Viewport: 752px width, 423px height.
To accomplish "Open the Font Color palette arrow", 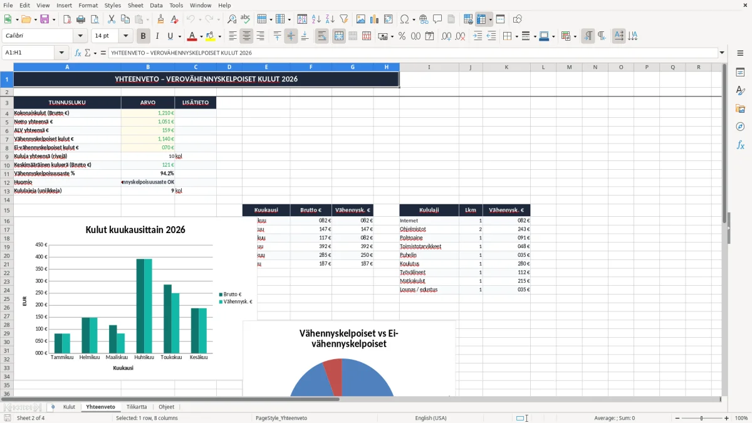I will (202, 36).
